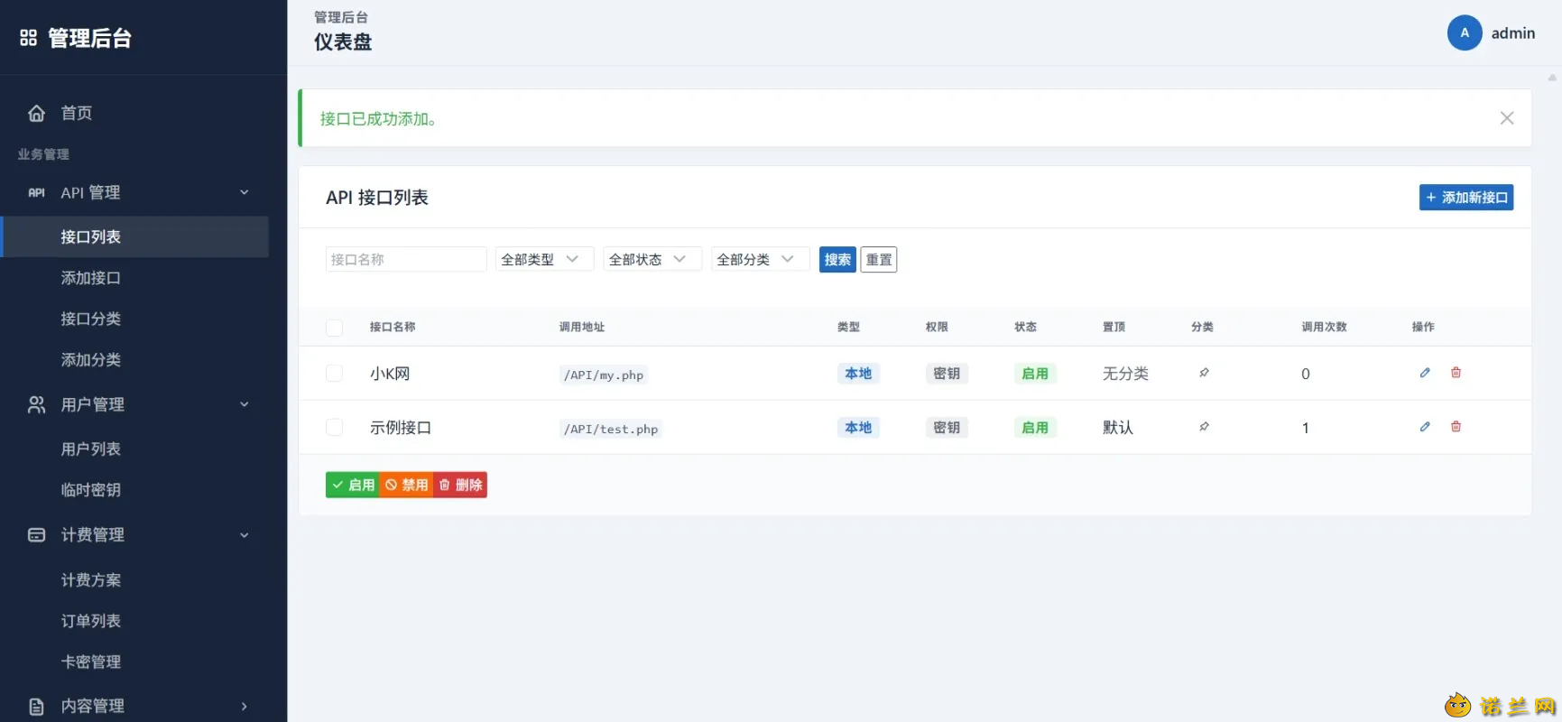Open the 全部分类 filter dropdown
Viewport: 1562px width, 722px height.
point(761,260)
